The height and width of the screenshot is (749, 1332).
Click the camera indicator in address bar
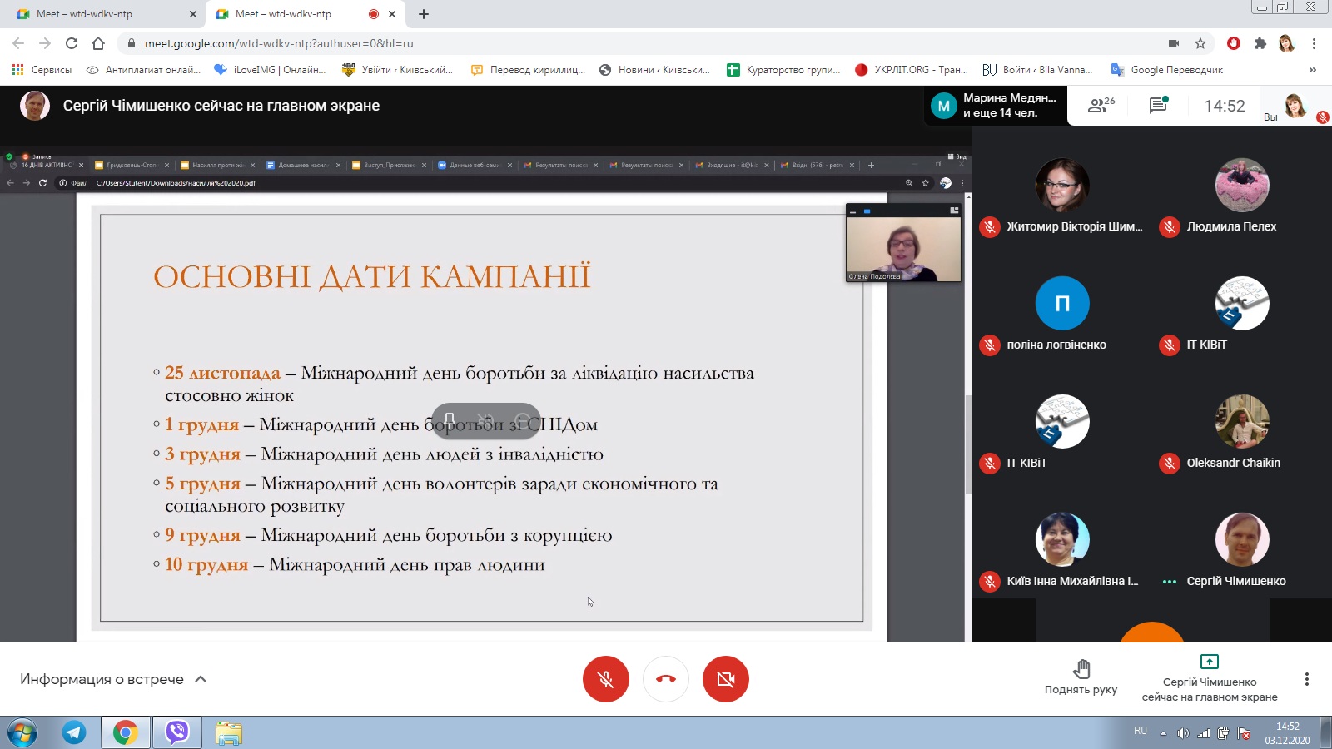[1173, 43]
